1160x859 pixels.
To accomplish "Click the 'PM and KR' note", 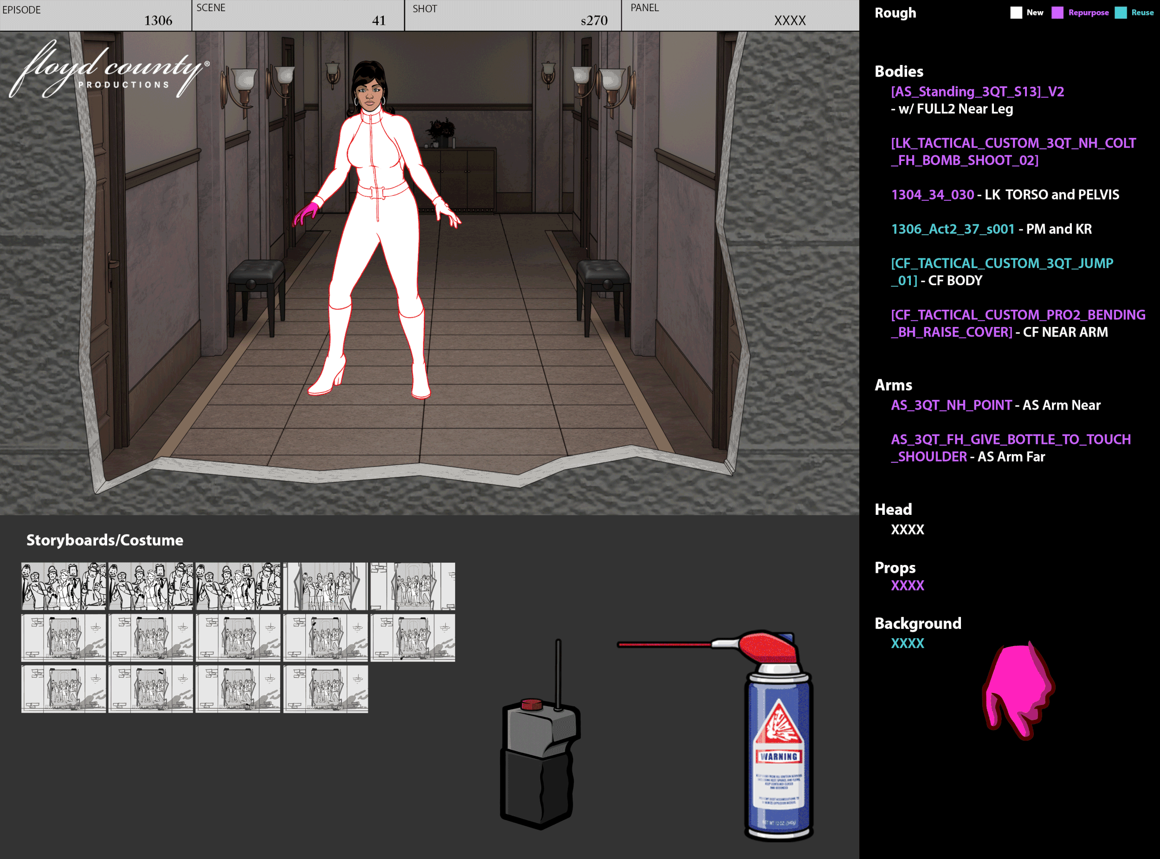I will pyautogui.click(x=1058, y=229).
